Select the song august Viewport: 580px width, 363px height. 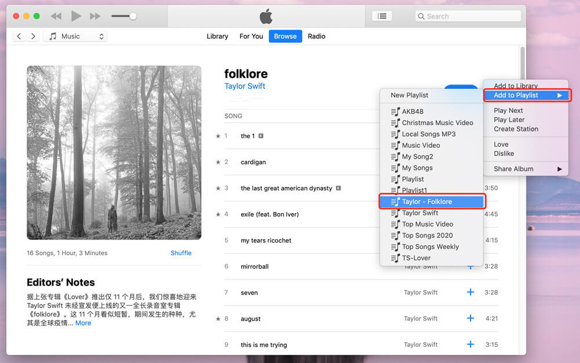251,318
